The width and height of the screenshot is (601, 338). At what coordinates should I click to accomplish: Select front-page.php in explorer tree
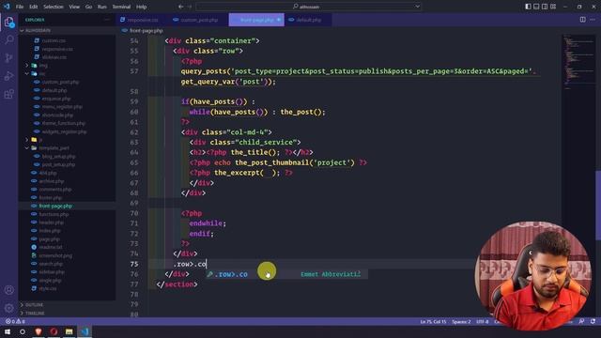55,206
